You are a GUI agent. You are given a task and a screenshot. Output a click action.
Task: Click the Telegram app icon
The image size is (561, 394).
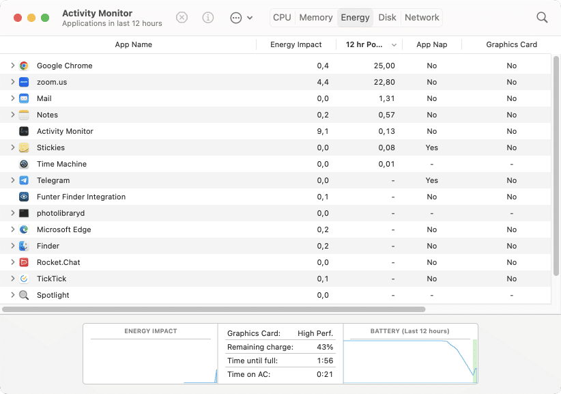24,180
